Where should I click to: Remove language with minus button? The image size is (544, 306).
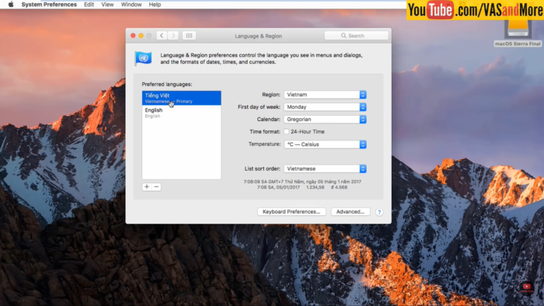point(156,187)
